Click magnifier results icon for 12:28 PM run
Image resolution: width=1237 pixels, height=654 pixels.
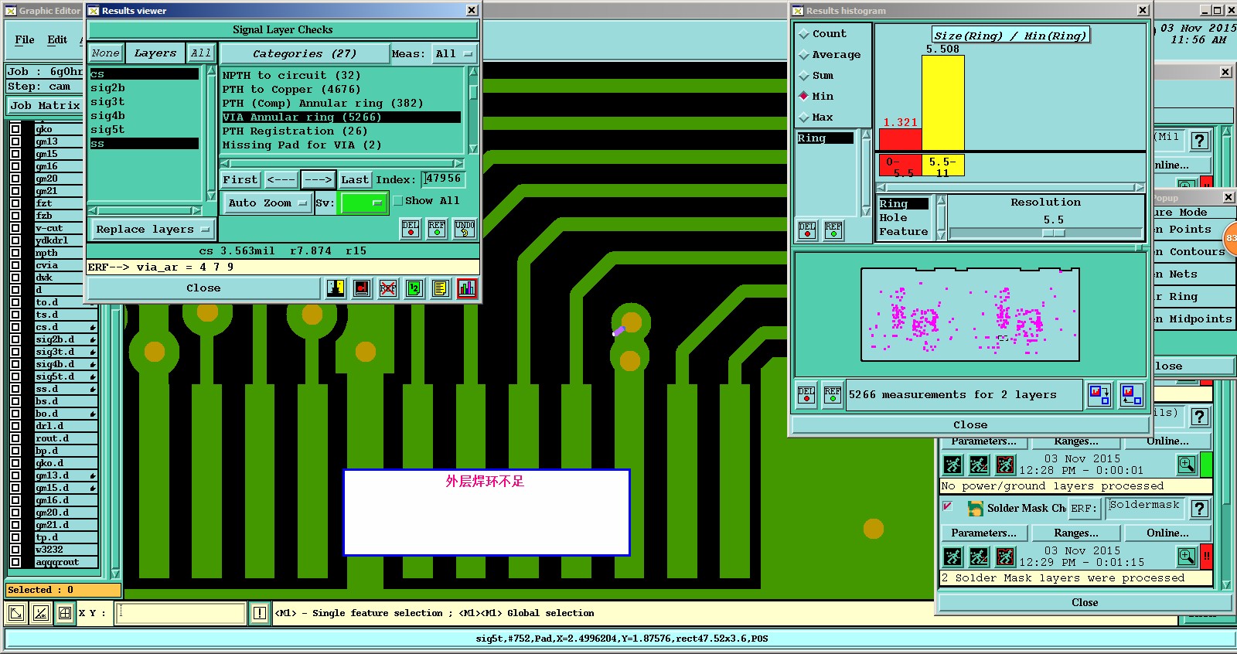point(1187,465)
